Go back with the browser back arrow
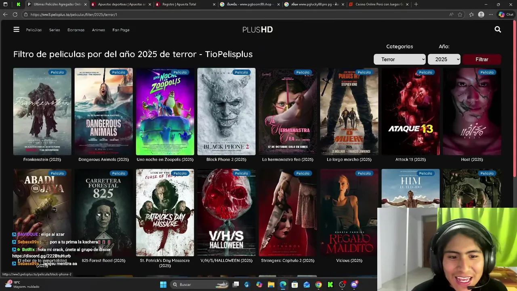Screen dimensions: 517x291 (5, 15)
